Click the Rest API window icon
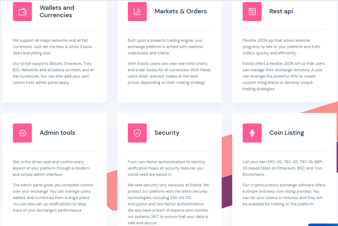The image size is (338, 226). [x=252, y=12]
